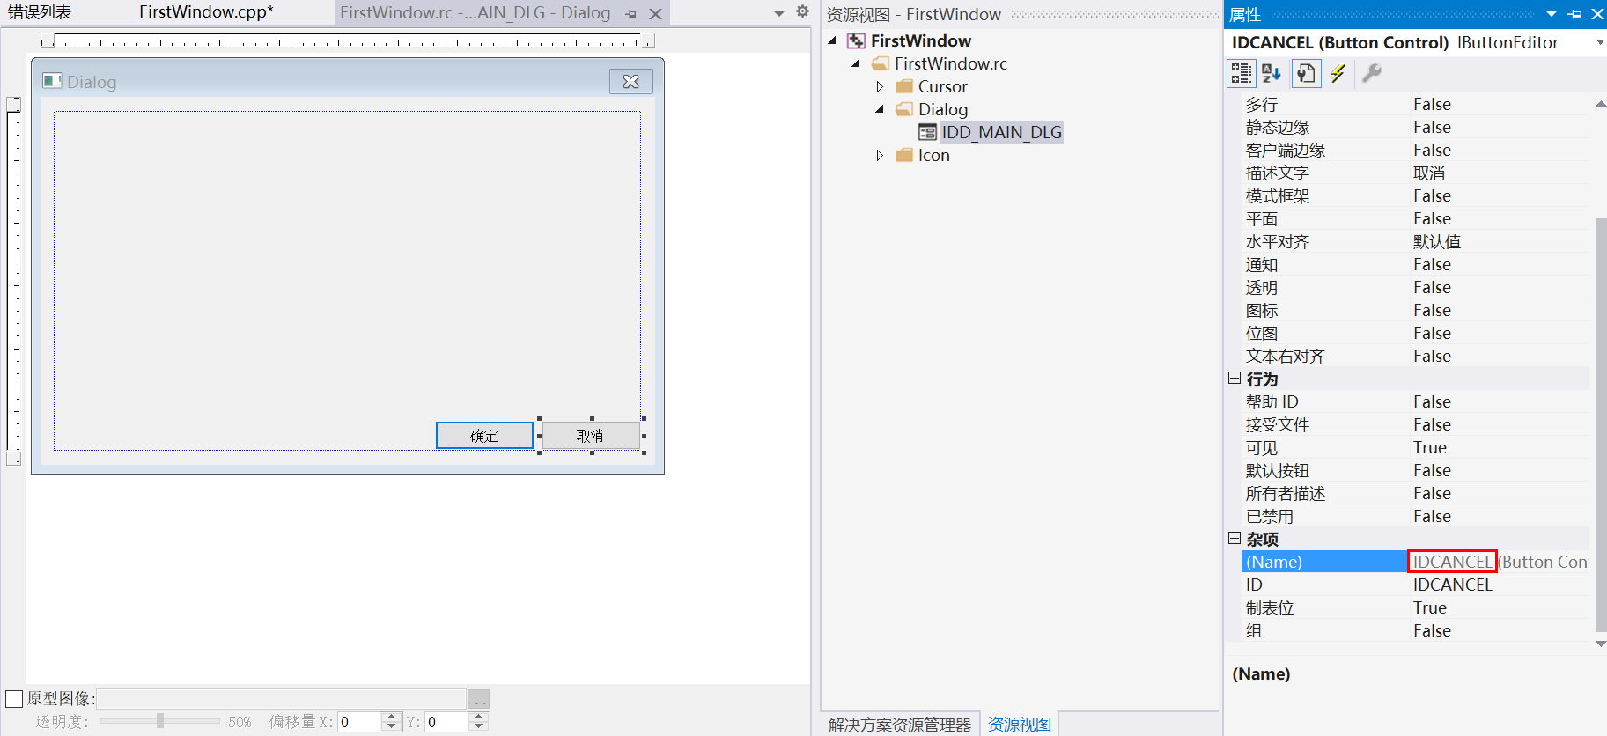Screen dimensions: 1607x736
Task: Collapse the FirstWindow.rc tree node
Action: click(856, 63)
